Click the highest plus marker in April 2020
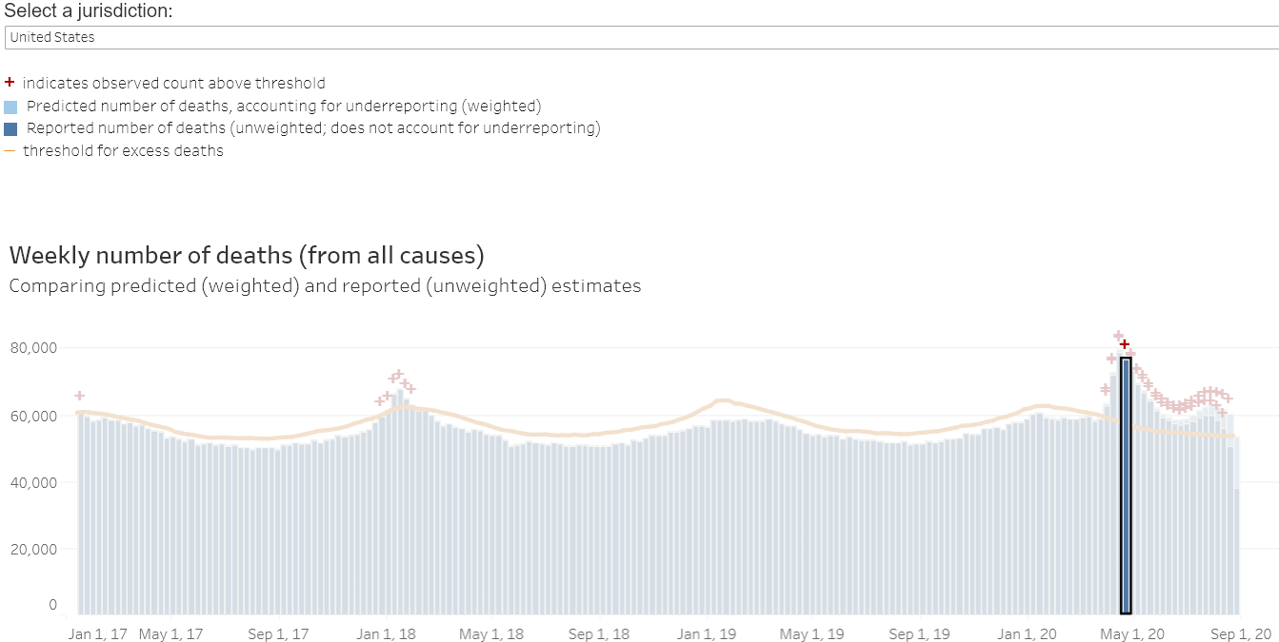This screenshot has height=642, width=1279. pos(1119,336)
